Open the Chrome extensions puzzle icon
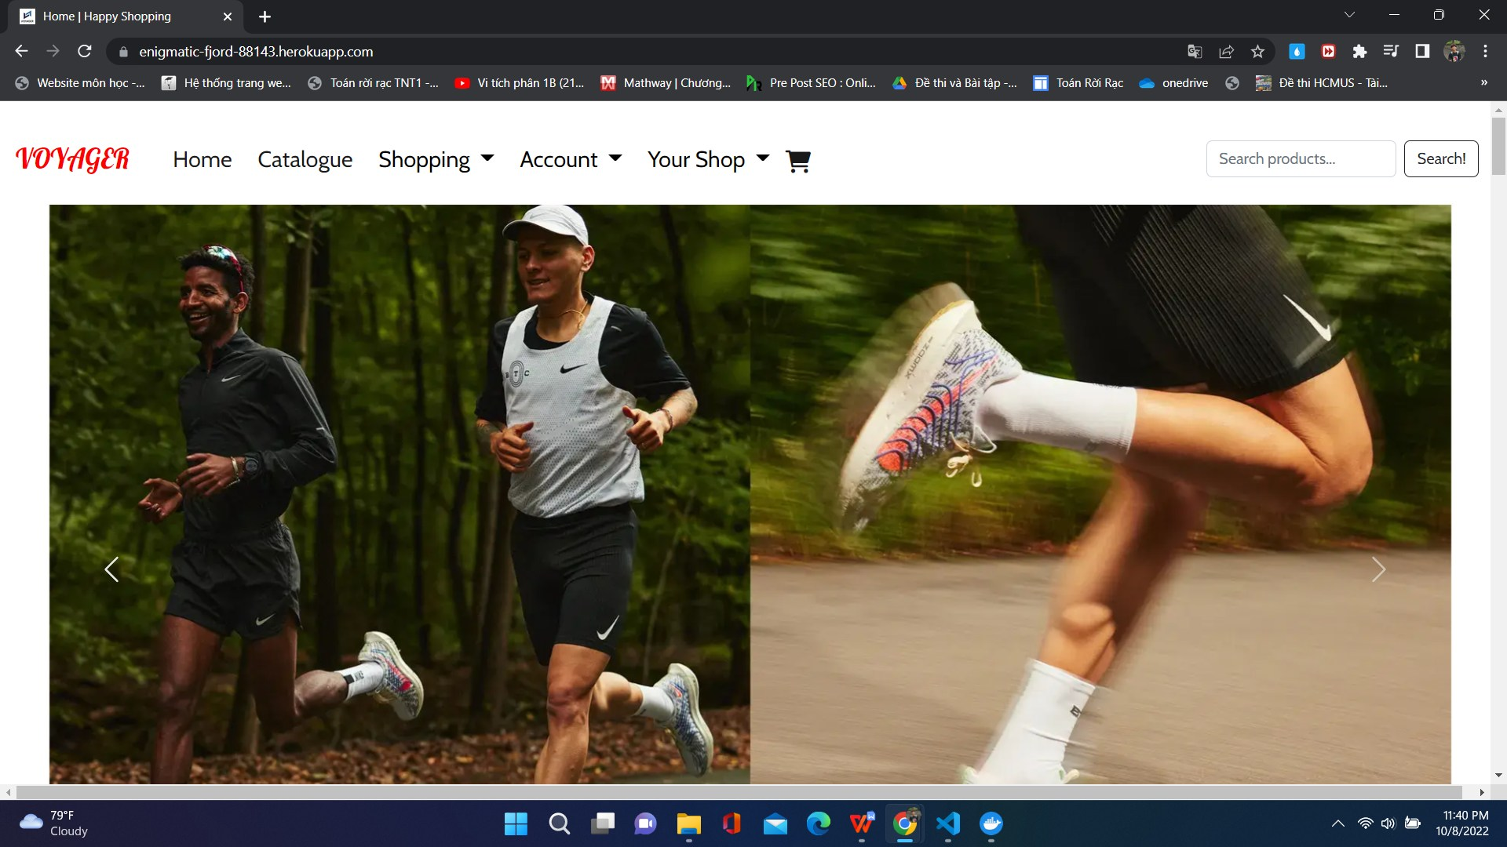The width and height of the screenshot is (1507, 847). click(1359, 52)
